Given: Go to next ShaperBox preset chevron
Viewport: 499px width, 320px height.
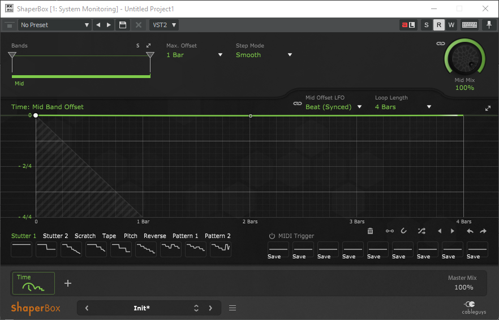Looking at the screenshot, I should [x=210, y=308].
